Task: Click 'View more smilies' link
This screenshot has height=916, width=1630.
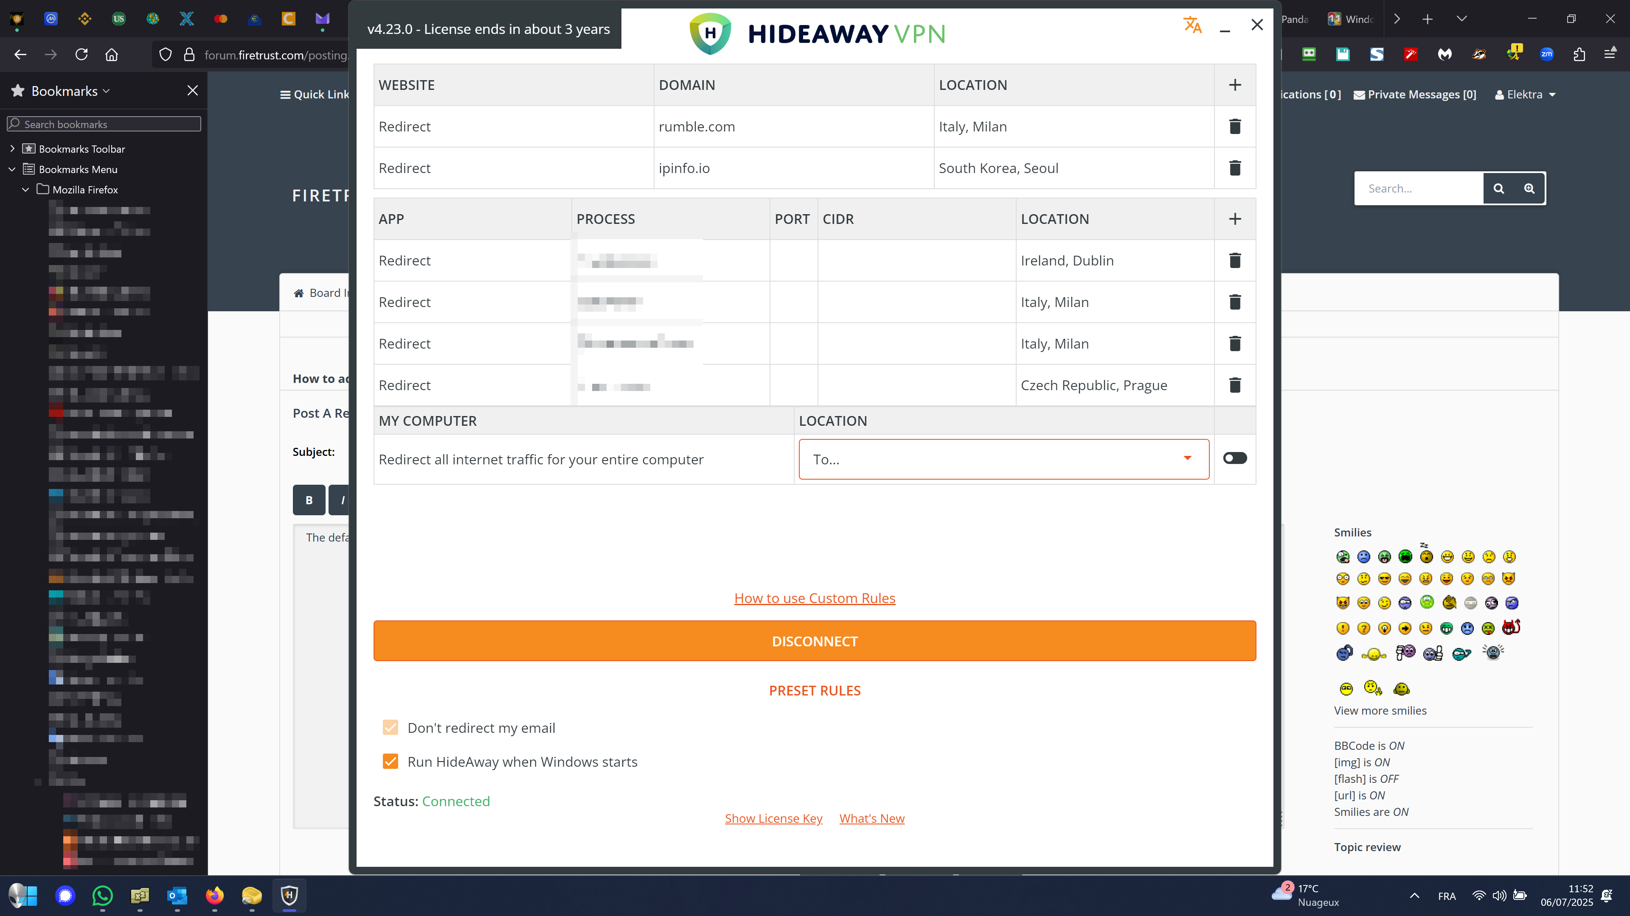Action: [x=1380, y=711]
